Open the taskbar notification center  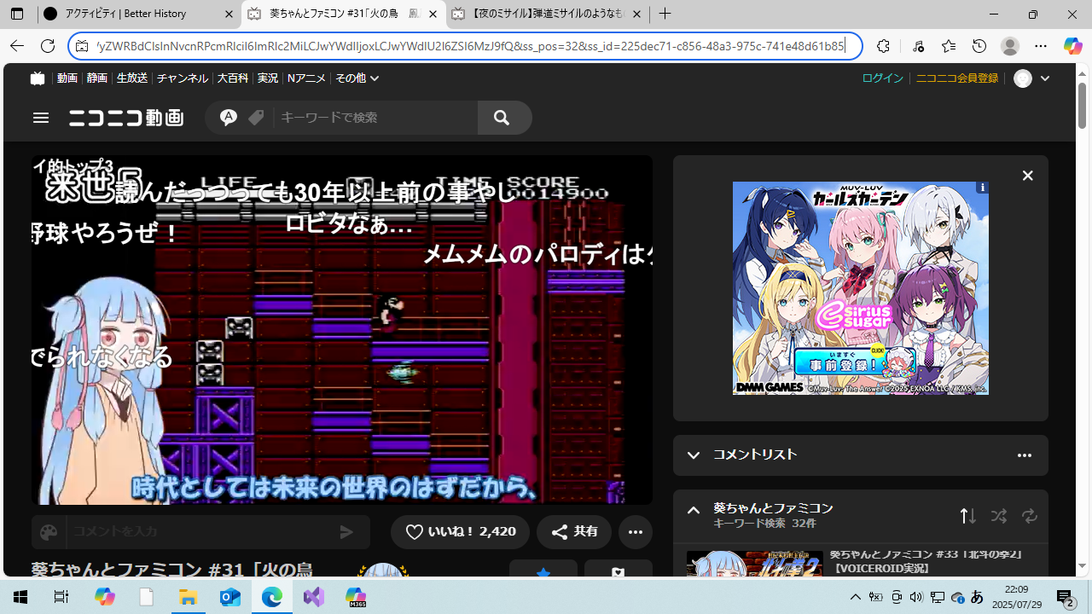(1066, 598)
